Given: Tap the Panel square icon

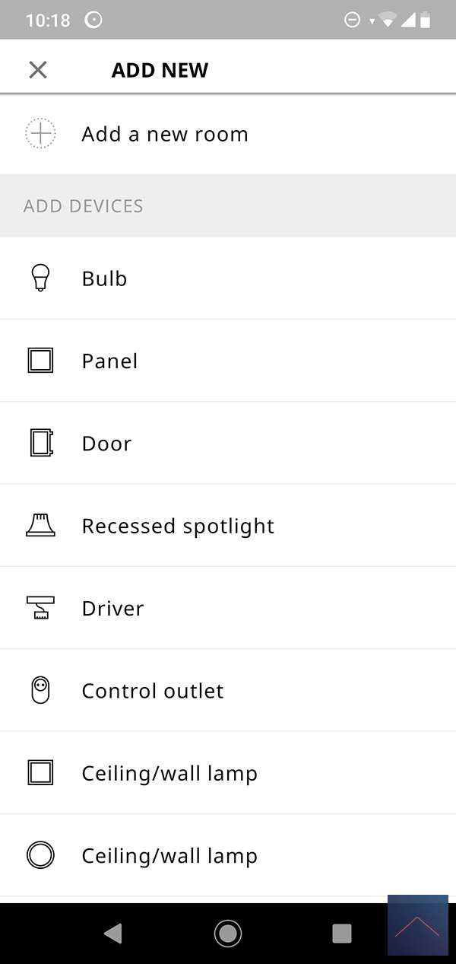Looking at the screenshot, I should click(40, 361).
